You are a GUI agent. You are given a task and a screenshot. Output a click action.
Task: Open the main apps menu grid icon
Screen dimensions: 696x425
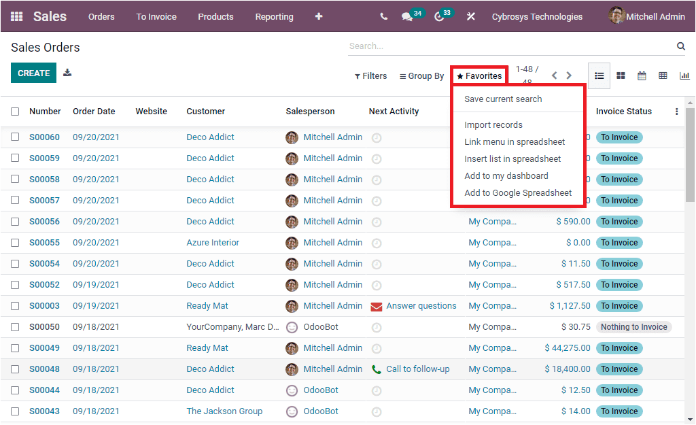click(16, 16)
